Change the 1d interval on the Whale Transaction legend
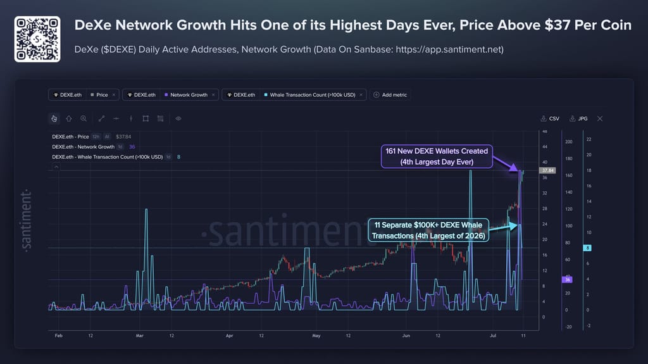The image size is (648, 364). pyautogui.click(x=168, y=157)
